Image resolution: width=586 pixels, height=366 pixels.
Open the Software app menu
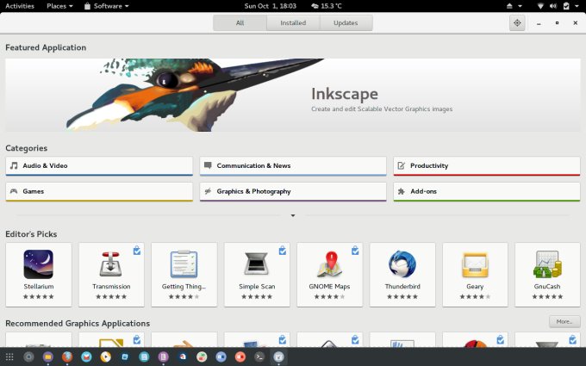tap(107, 6)
